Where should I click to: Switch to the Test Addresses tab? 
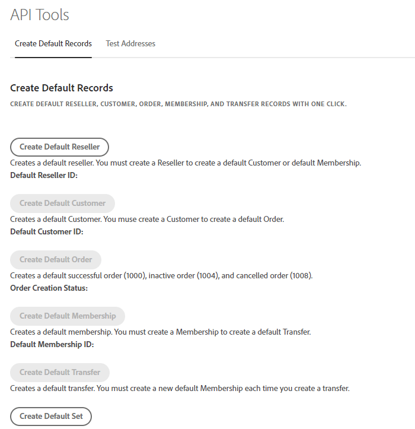[130, 44]
